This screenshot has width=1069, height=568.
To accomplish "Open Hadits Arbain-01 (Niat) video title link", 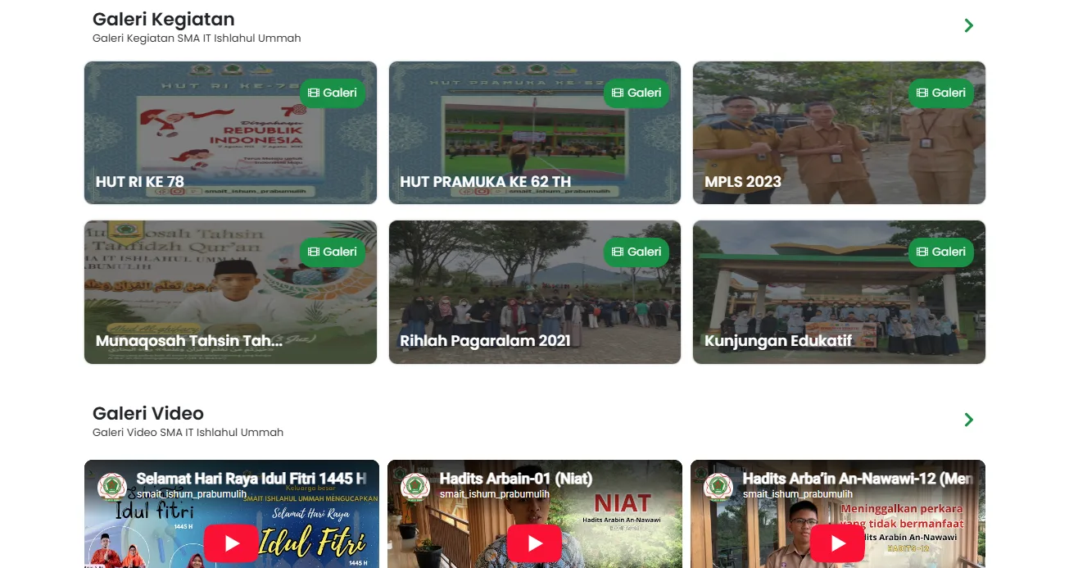I will click(x=516, y=479).
